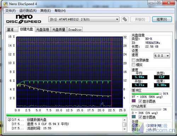Maximize the Nero DiscSpeed window
This screenshot has width=177, height=136.
(159, 3)
